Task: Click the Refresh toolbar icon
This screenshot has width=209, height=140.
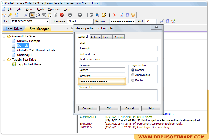Action: click(x=56, y=15)
